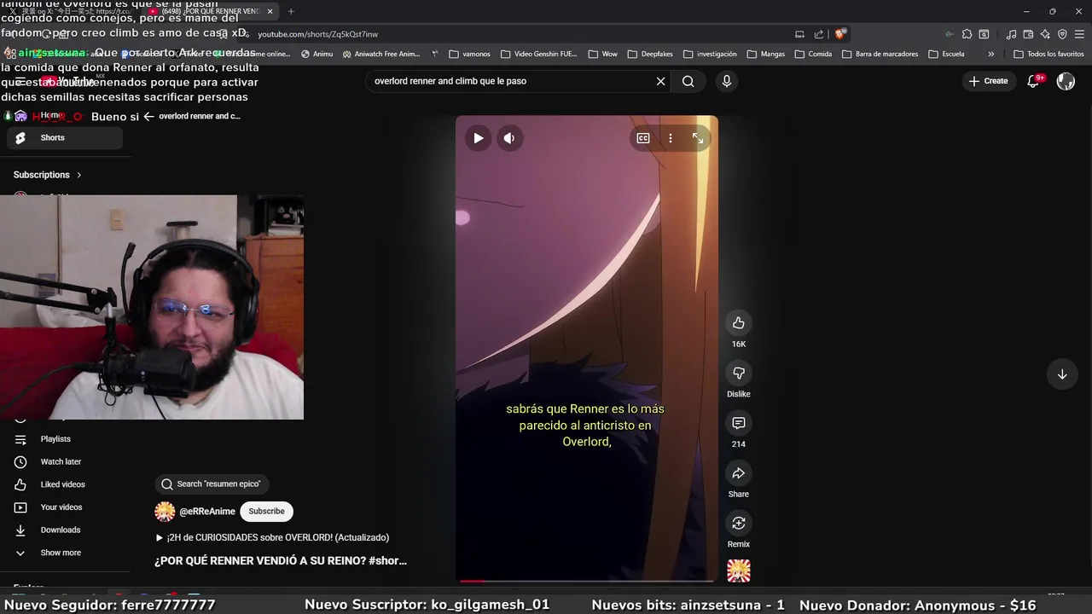The height and width of the screenshot is (614, 1092).
Task: Start voice search with the microphone
Action: (727, 81)
